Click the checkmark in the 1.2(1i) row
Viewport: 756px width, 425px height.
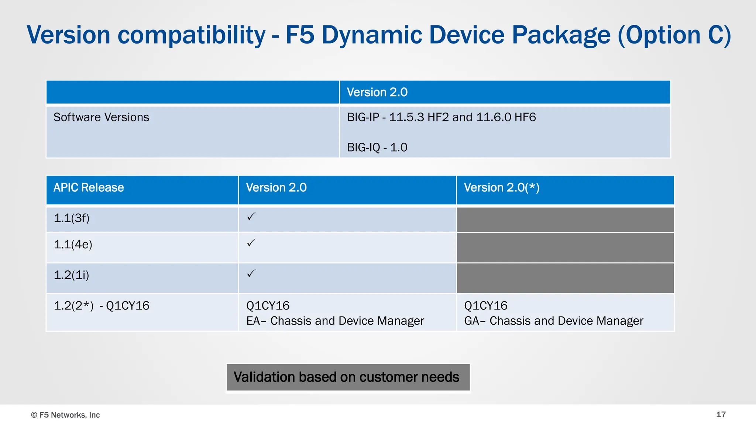pos(251,273)
